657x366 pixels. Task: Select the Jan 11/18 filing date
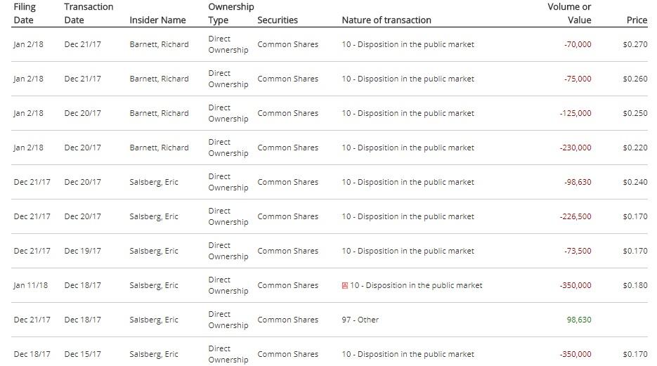point(31,286)
